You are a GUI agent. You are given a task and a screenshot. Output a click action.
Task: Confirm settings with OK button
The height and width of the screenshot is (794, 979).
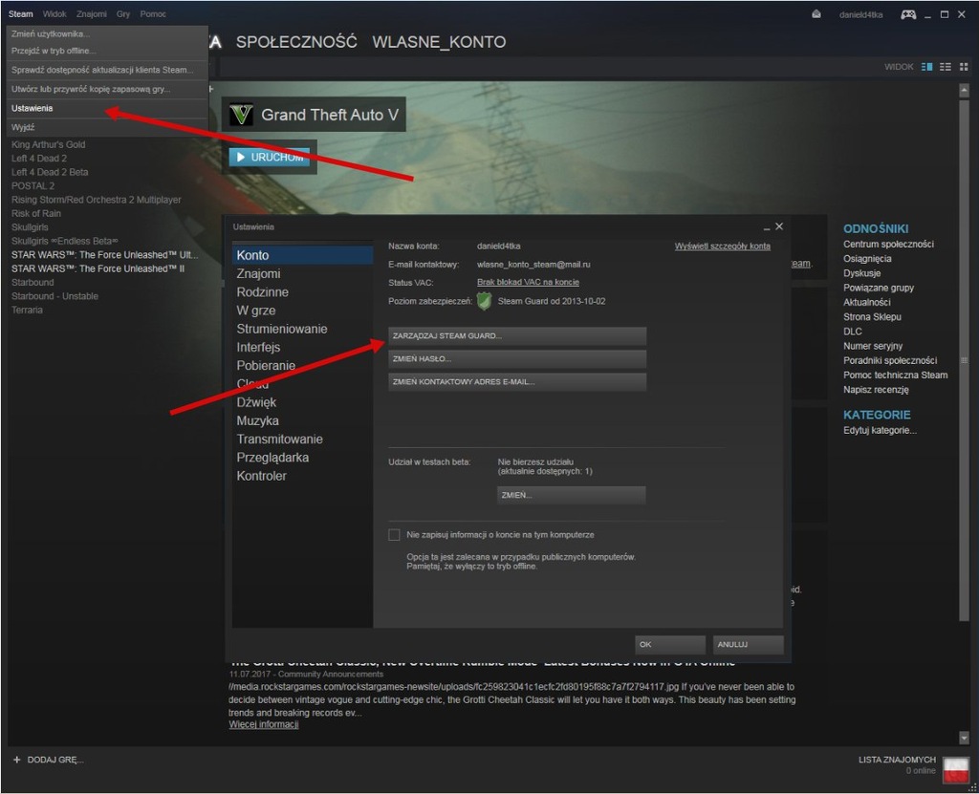tap(670, 644)
